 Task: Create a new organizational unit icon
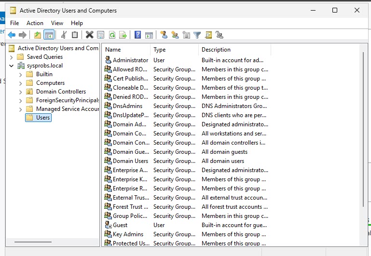coord(186,35)
